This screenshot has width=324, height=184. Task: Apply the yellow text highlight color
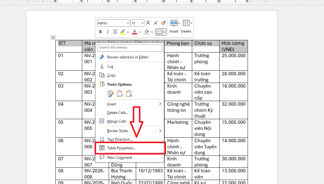click(x=123, y=32)
